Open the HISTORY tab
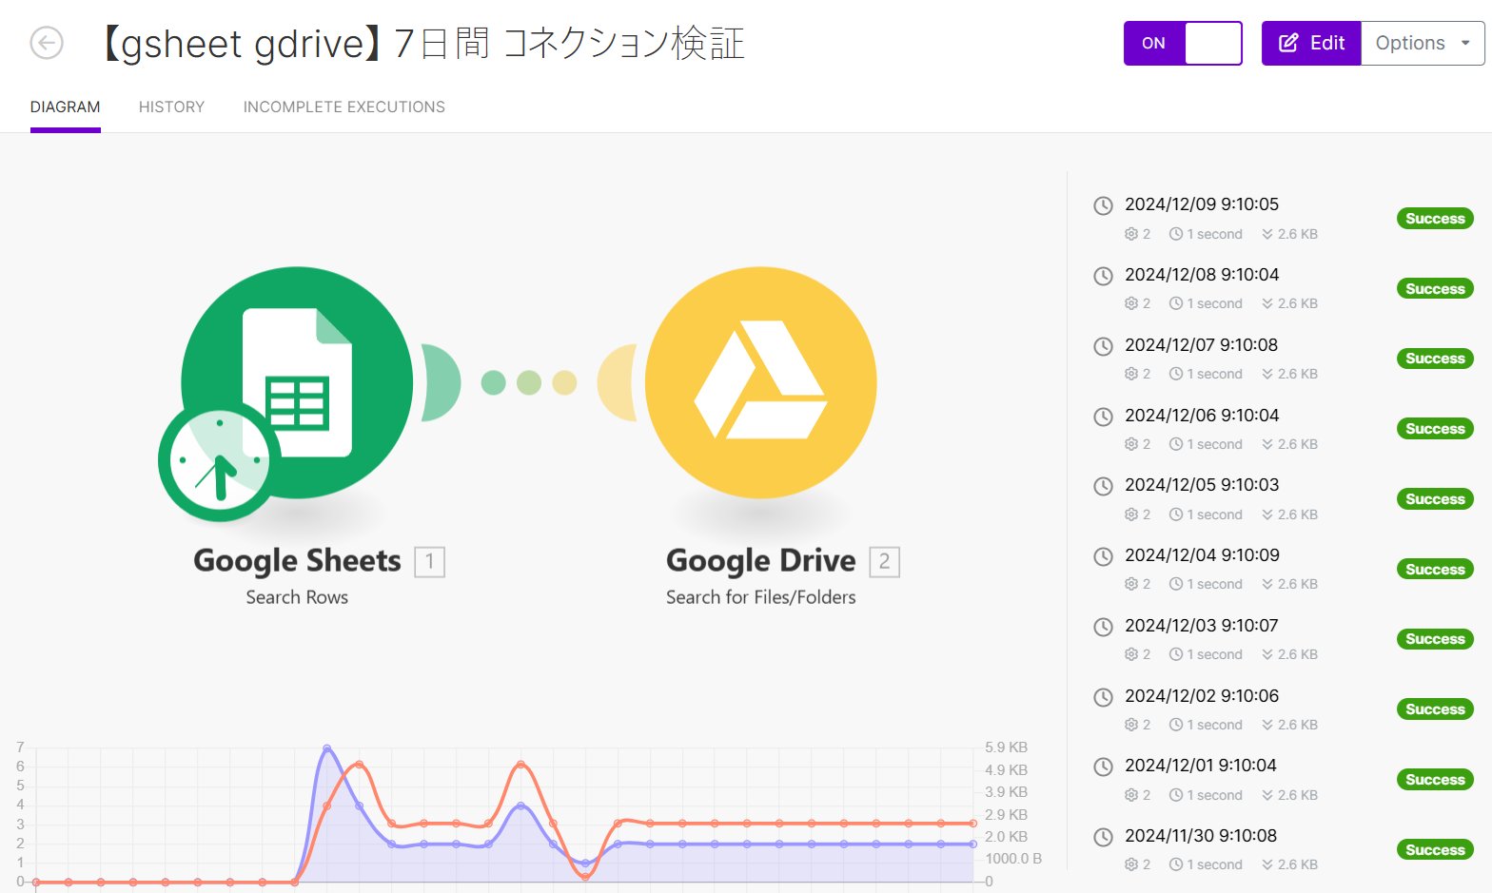 [171, 107]
